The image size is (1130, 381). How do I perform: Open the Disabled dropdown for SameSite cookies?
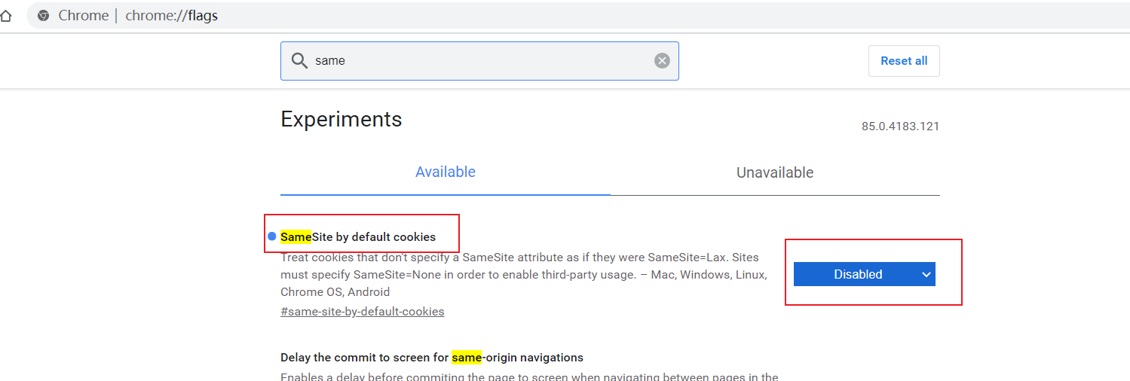coord(864,274)
